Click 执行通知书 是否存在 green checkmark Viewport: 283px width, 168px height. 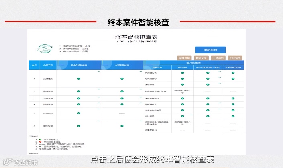tap(183, 73)
